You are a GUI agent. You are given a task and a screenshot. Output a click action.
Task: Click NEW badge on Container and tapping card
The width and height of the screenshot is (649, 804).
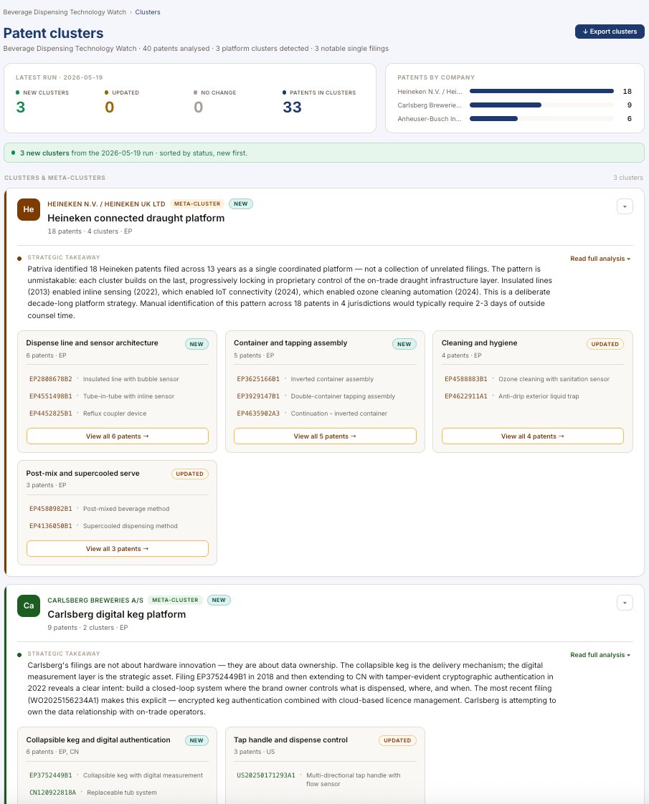click(404, 344)
